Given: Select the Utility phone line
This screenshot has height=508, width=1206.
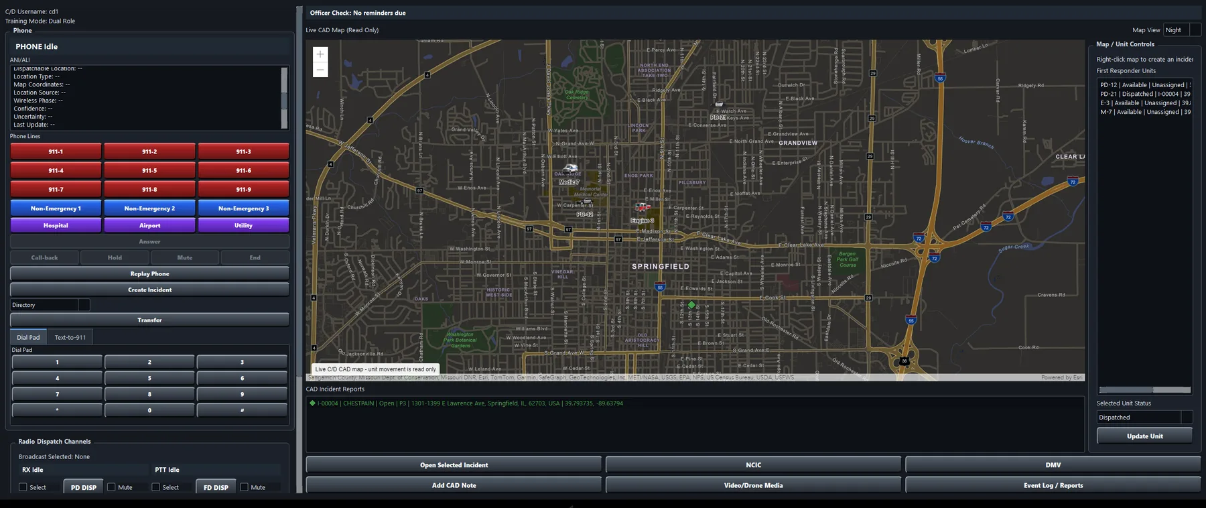Looking at the screenshot, I should (243, 226).
